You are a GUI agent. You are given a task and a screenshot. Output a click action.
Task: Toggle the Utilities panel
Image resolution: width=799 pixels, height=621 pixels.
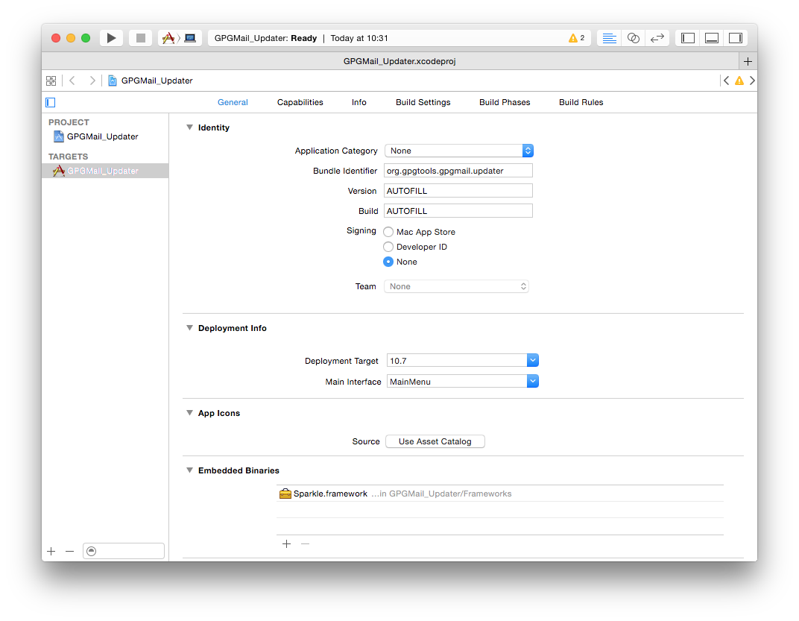pos(736,38)
